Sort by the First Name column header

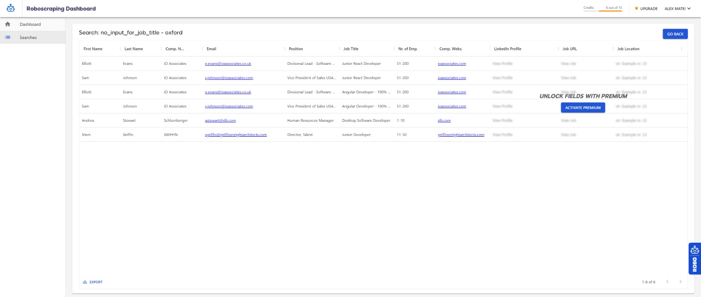93,49
